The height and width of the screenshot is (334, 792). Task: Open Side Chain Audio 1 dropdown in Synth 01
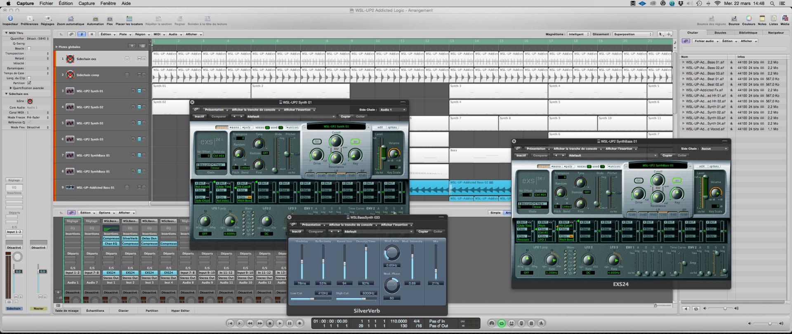pos(392,110)
